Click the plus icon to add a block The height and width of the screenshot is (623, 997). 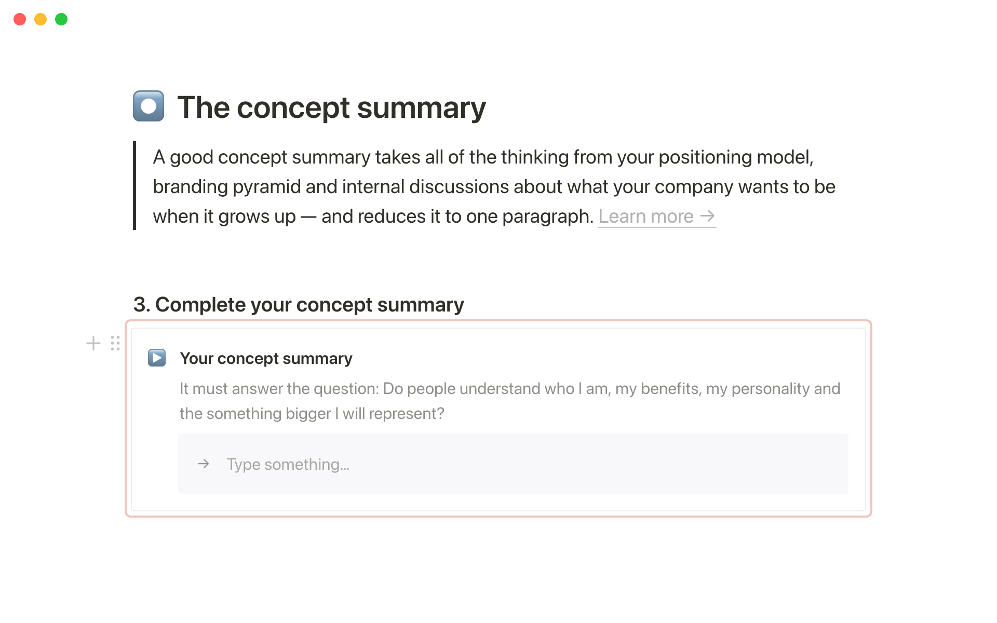click(x=93, y=343)
